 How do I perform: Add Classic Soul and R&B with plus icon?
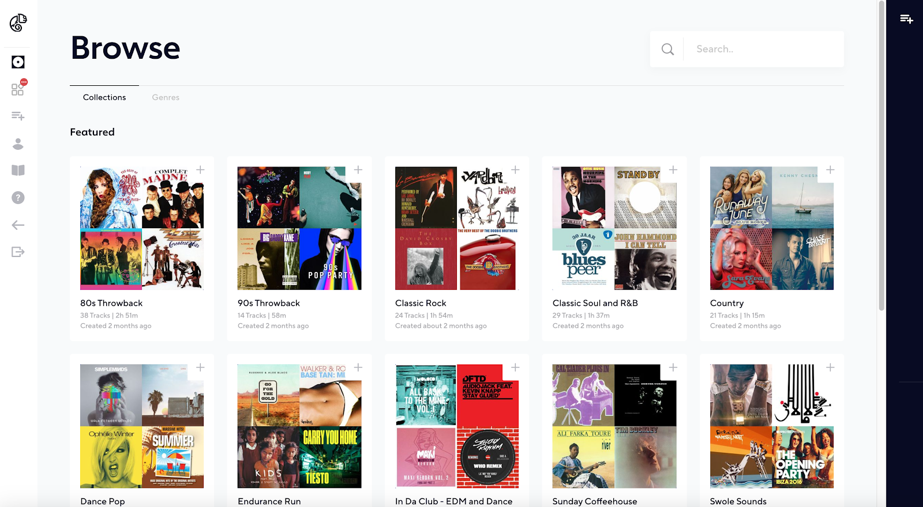673,170
